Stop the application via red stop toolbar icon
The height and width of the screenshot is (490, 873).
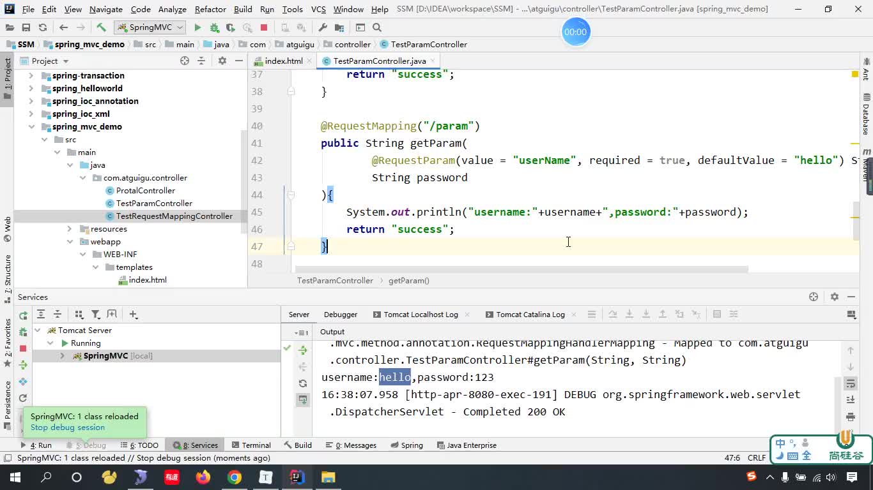coord(264,27)
